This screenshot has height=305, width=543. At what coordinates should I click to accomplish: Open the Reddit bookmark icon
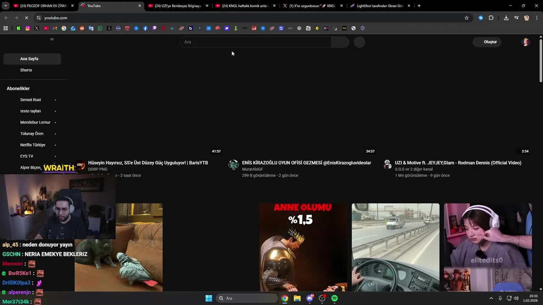click(82, 28)
